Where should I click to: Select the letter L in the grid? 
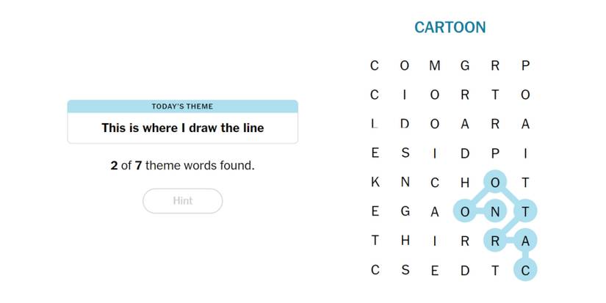coord(375,124)
